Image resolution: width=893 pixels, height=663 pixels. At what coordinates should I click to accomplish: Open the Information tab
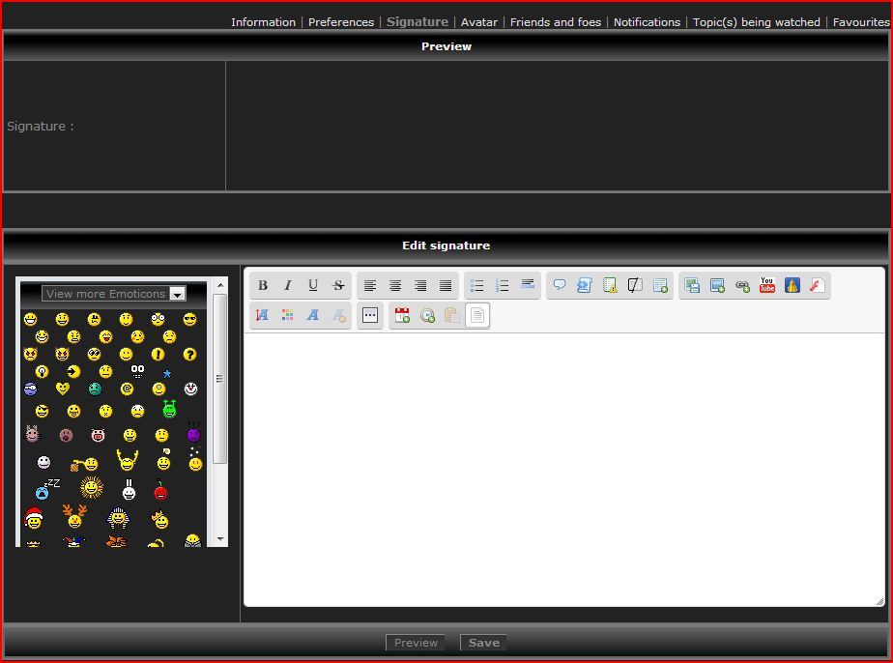tap(263, 22)
